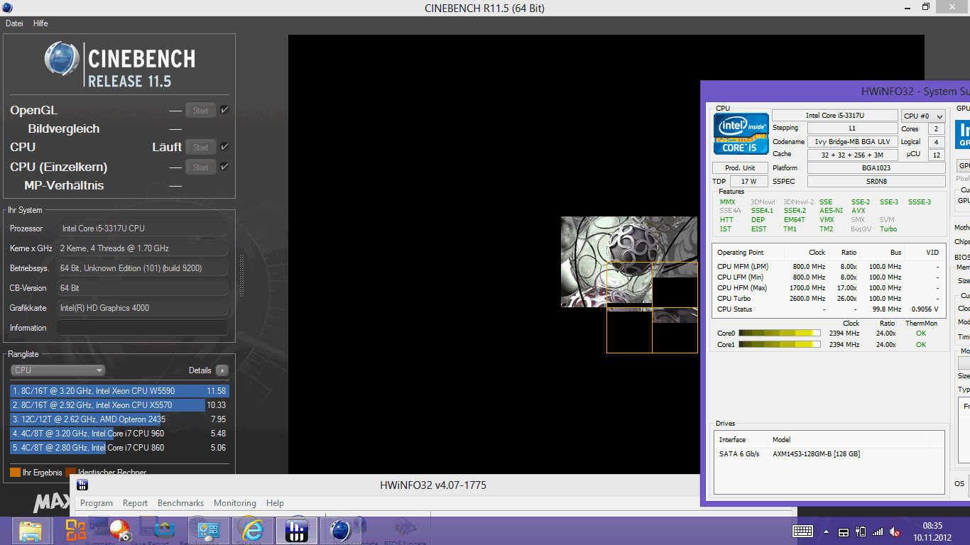The width and height of the screenshot is (970, 545).
Task: Click the Cinebench title bar globe icon
Action: (8, 7)
